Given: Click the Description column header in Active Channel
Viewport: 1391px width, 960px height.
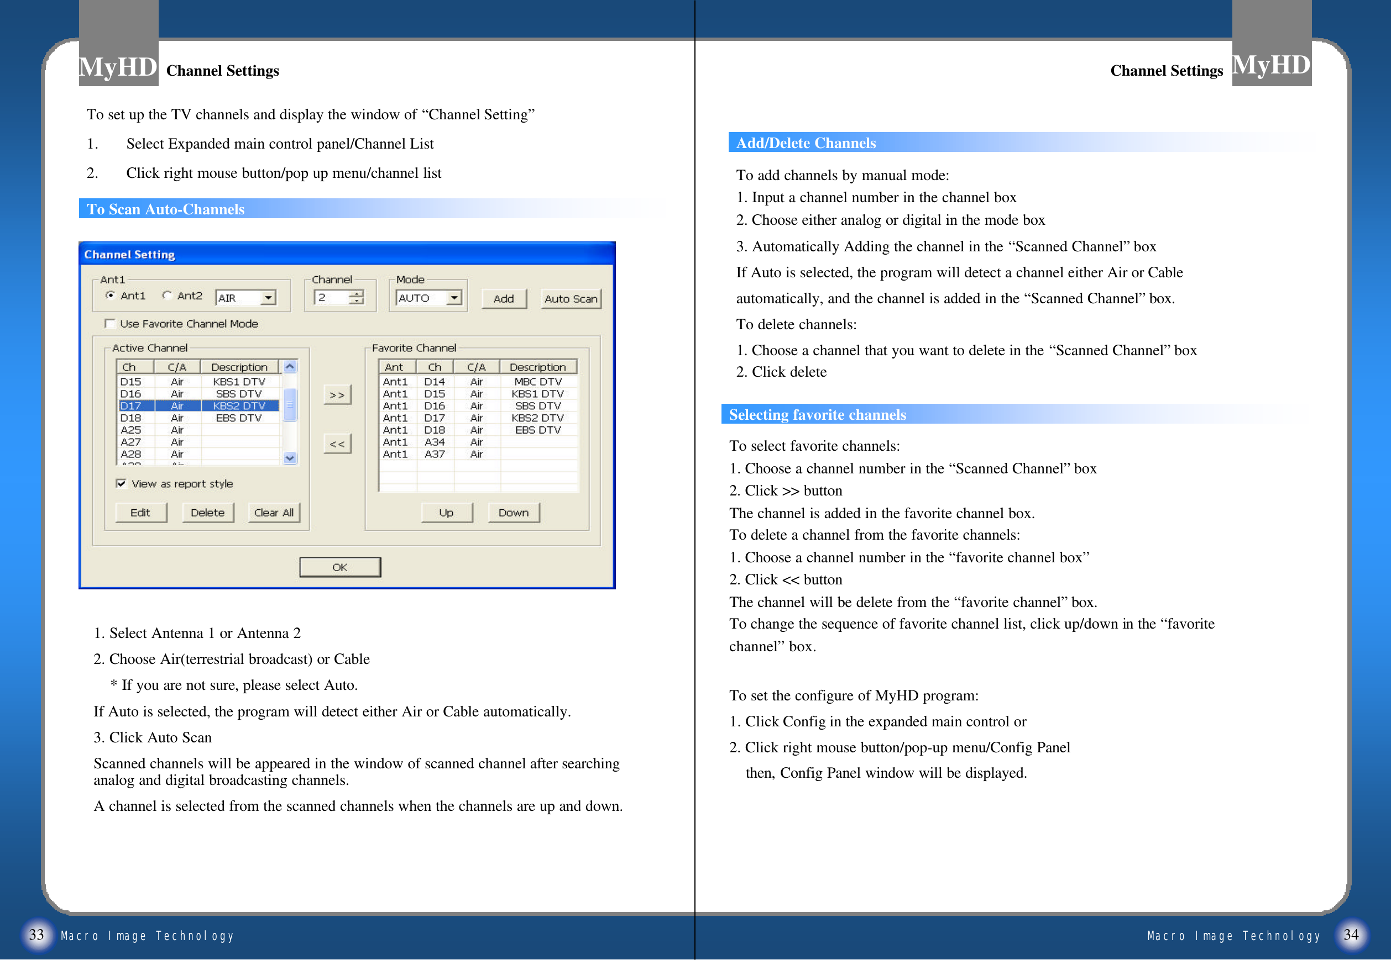Looking at the screenshot, I should click(239, 367).
